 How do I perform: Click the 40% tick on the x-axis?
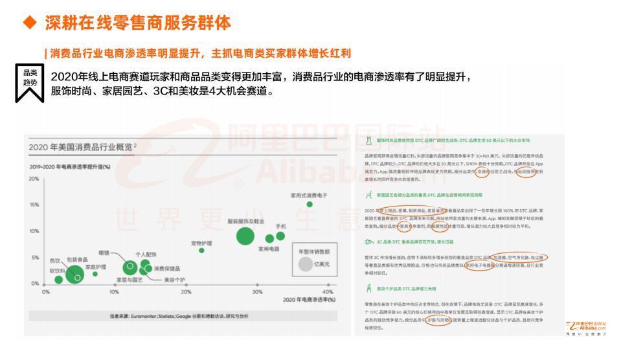(x=328, y=291)
